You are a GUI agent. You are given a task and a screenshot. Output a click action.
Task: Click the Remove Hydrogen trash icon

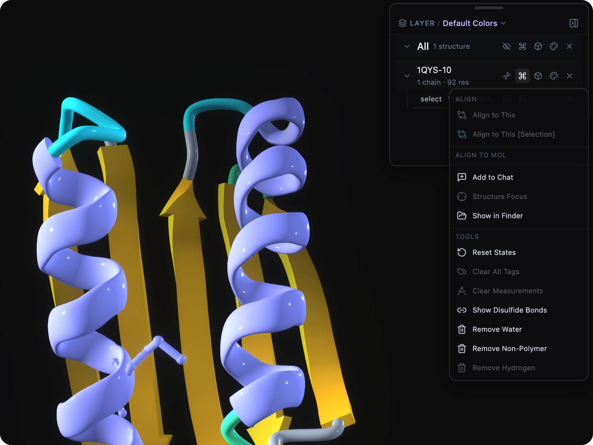click(462, 368)
